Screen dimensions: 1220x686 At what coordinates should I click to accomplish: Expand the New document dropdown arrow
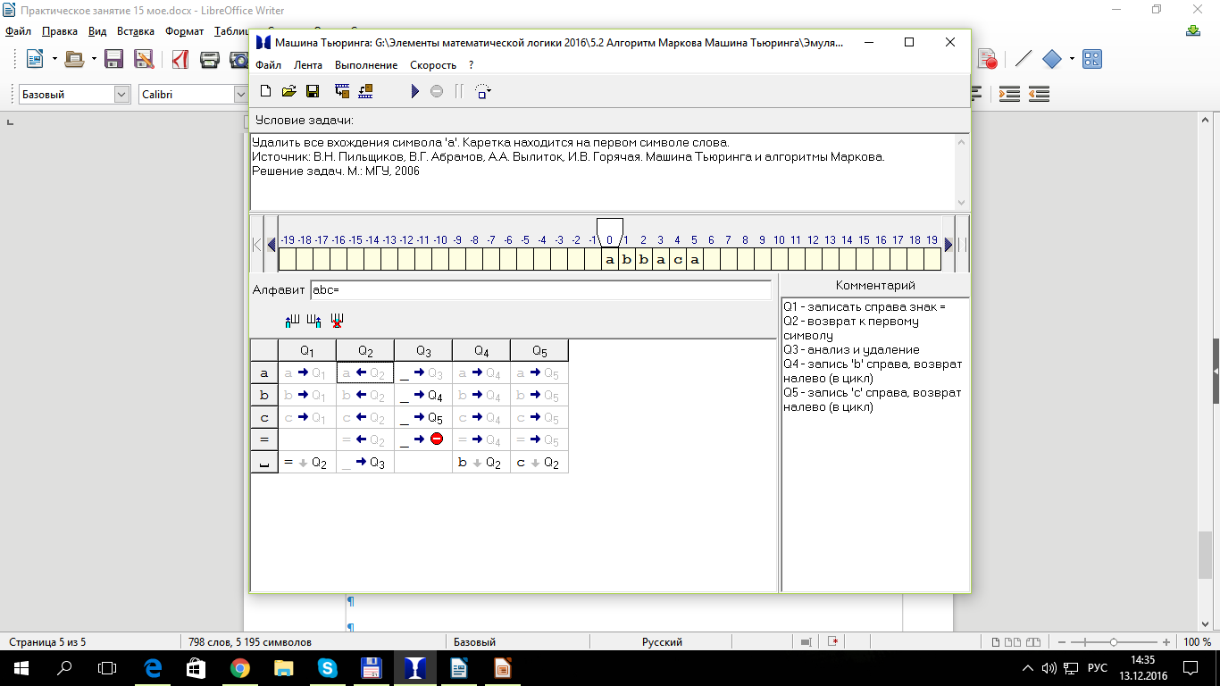[54, 59]
